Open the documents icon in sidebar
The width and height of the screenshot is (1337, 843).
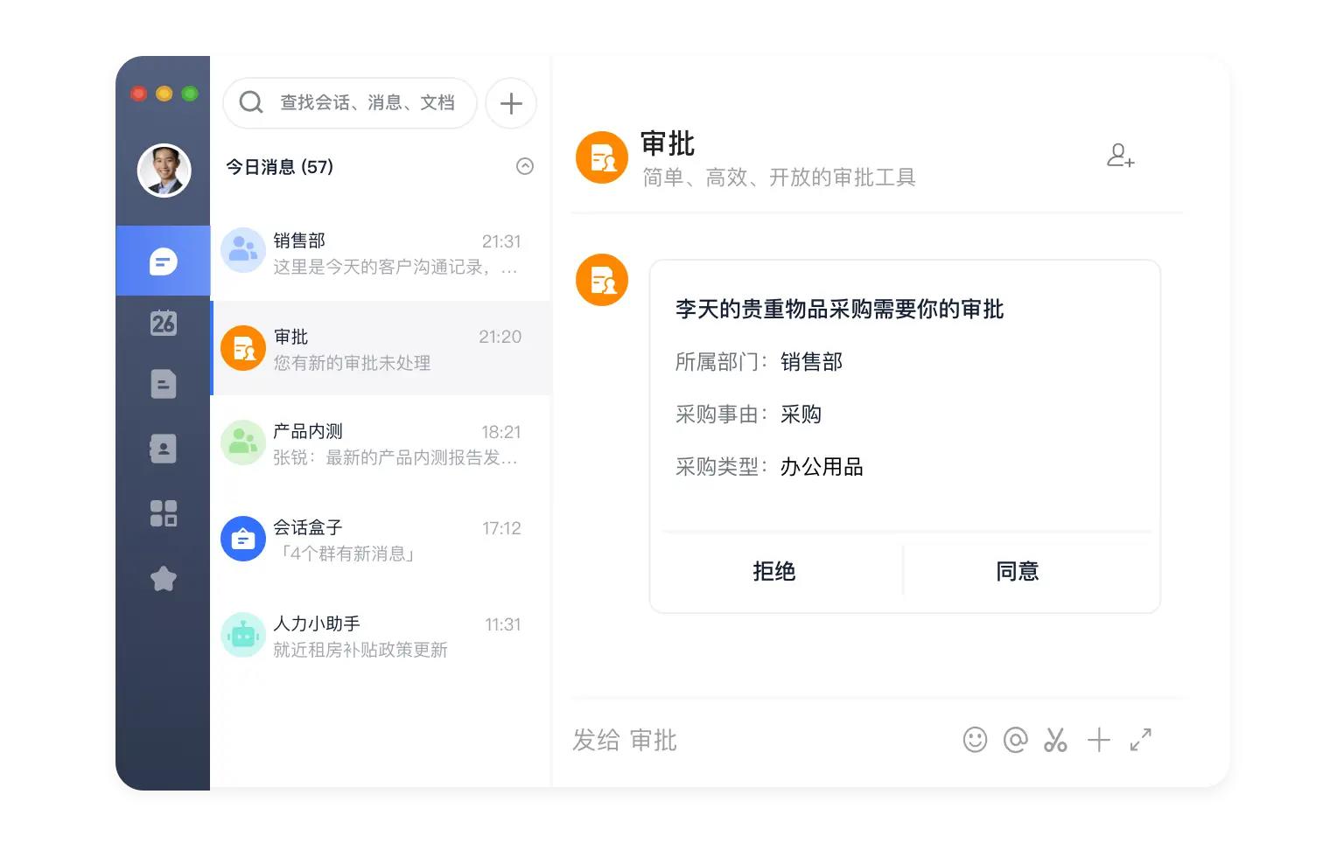point(163,384)
